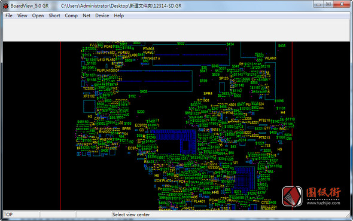Open the Device menu

[102, 16]
